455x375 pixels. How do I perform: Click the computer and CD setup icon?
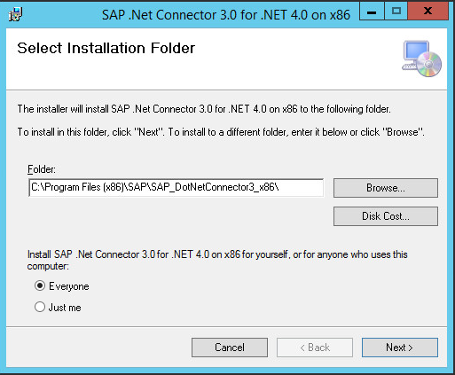point(421,59)
